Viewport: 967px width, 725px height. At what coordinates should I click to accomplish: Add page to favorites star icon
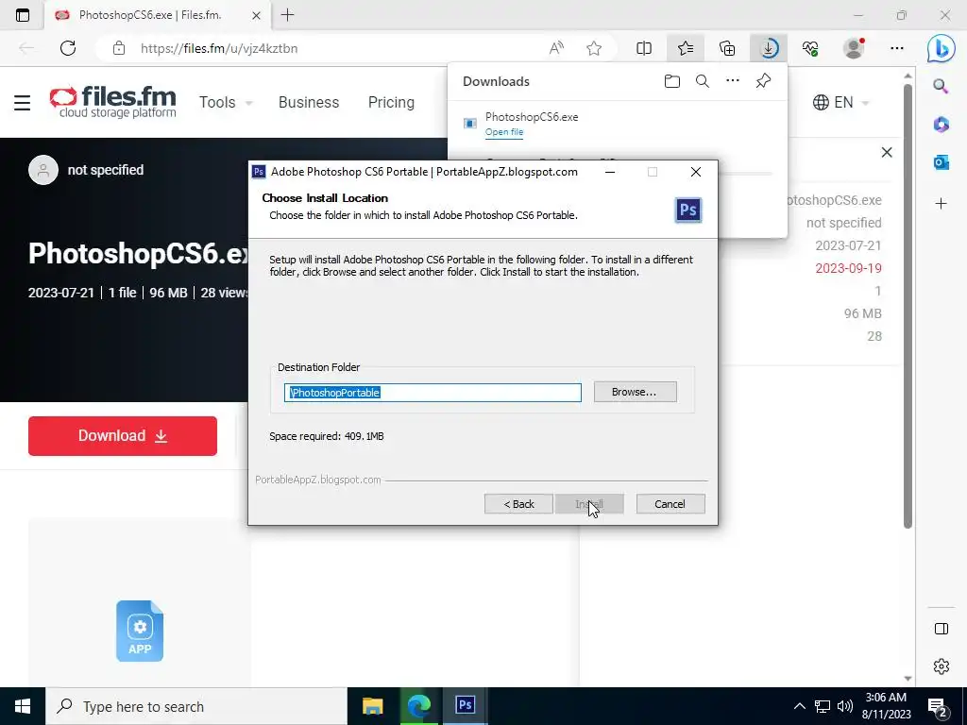coord(594,48)
